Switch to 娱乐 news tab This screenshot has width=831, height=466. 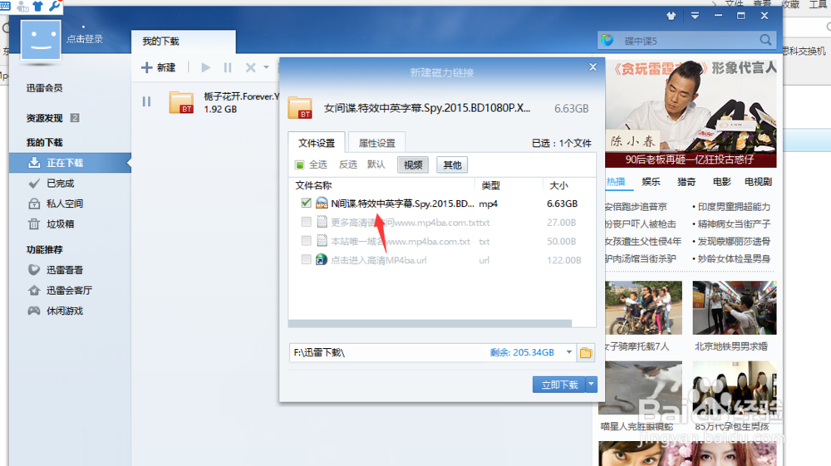click(651, 182)
